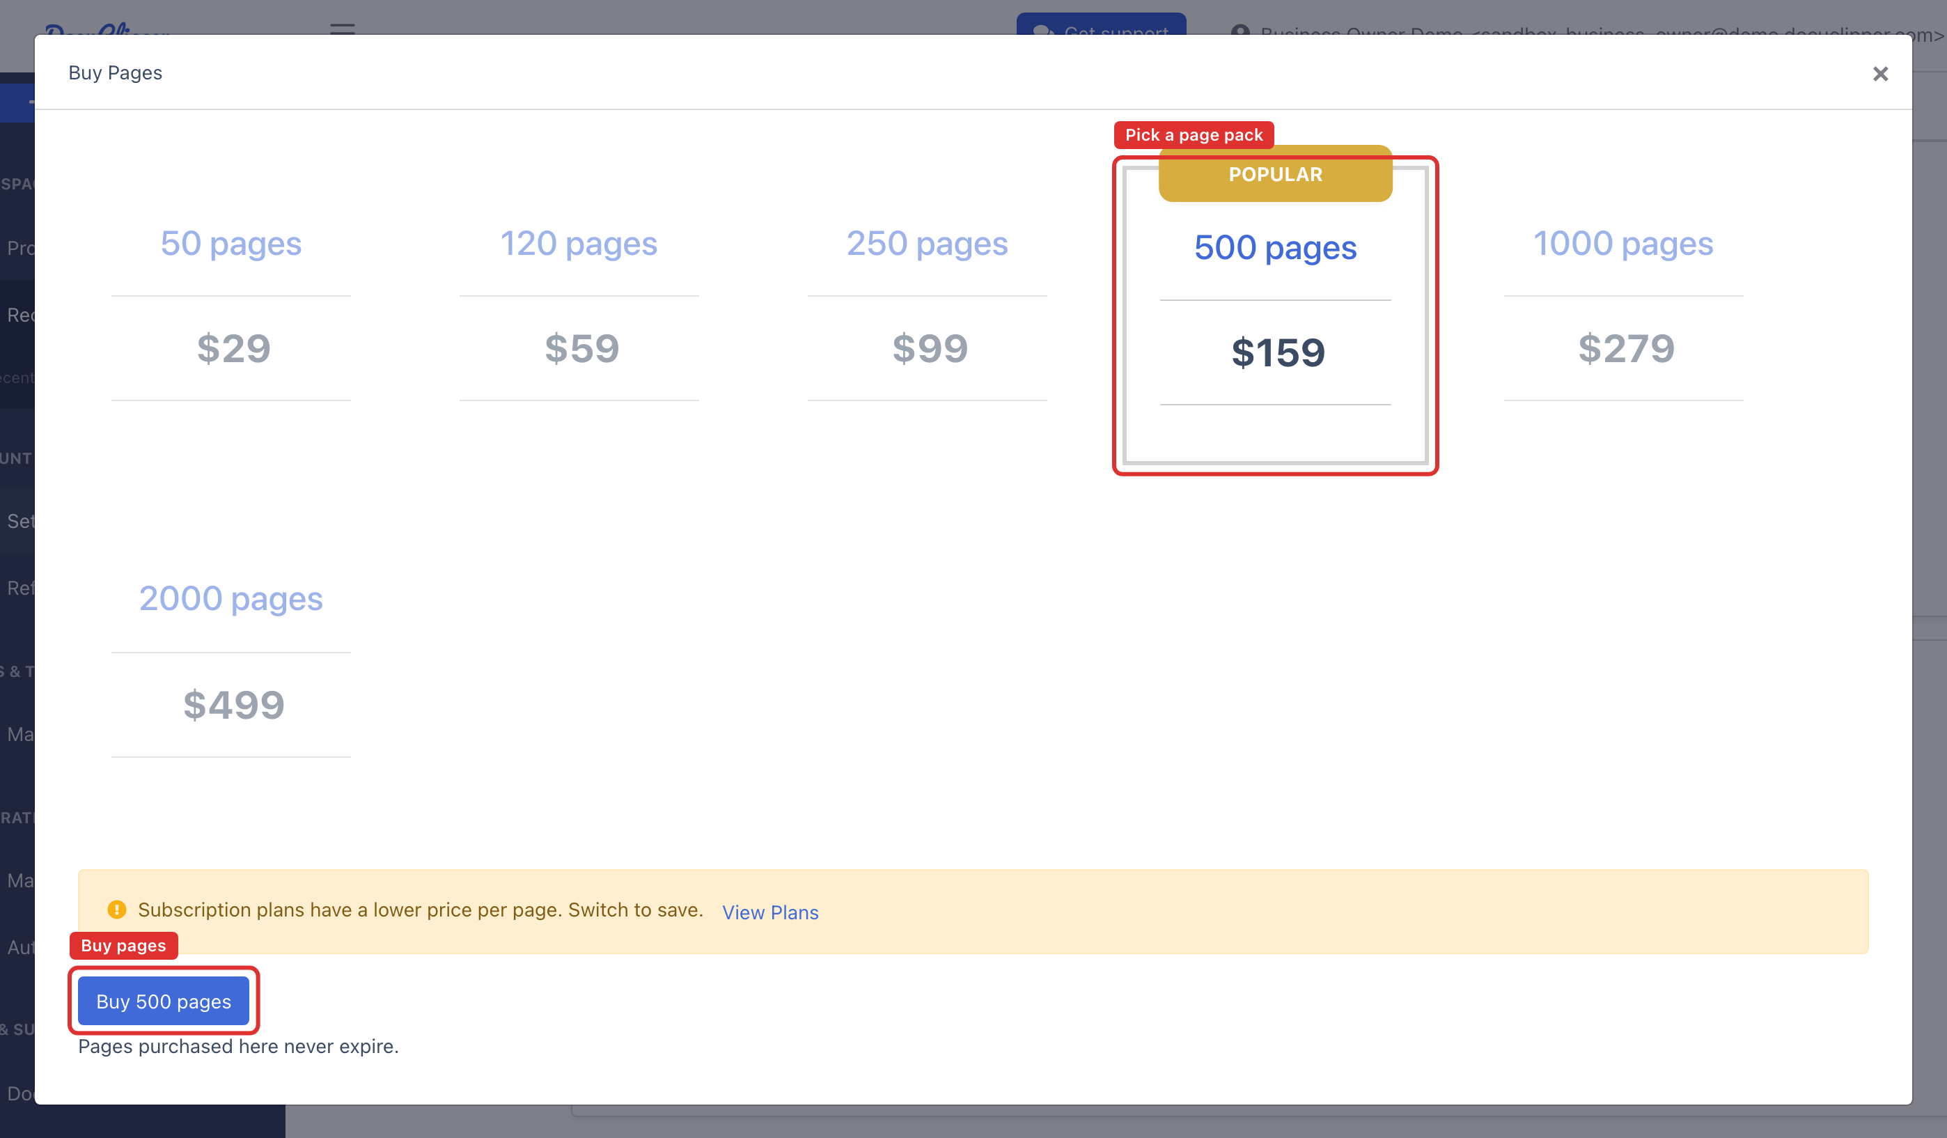The width and height of the screenshot is (1947, 1138).
Task: Click the Buy 500 pages button
Action: pyautogui.click(x=164, y=1001)
